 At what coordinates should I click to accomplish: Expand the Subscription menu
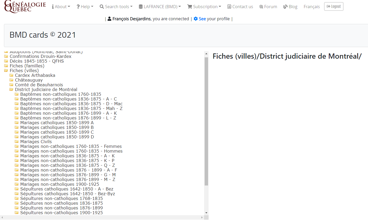(x=204, y=7)
